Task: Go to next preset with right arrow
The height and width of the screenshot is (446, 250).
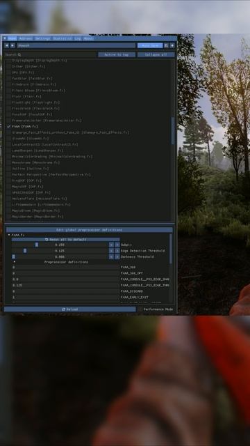Action: pyautogui.click(x=12, y=45)
